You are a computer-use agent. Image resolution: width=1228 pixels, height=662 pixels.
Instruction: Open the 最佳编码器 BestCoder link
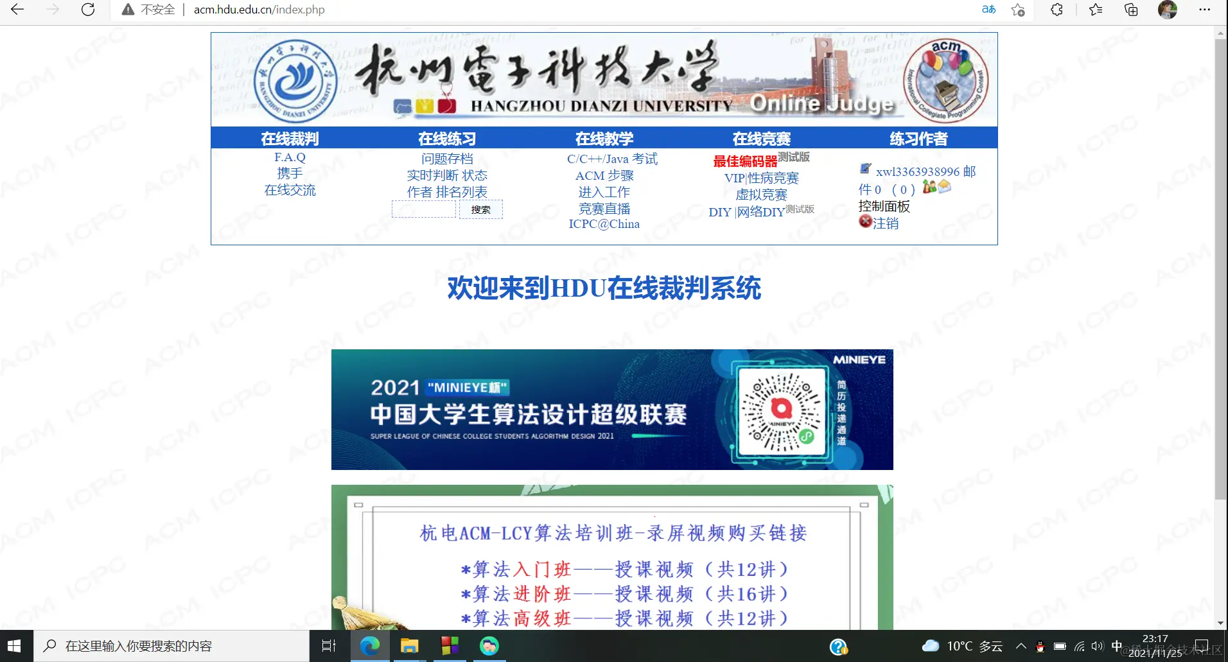pos(745,161)
